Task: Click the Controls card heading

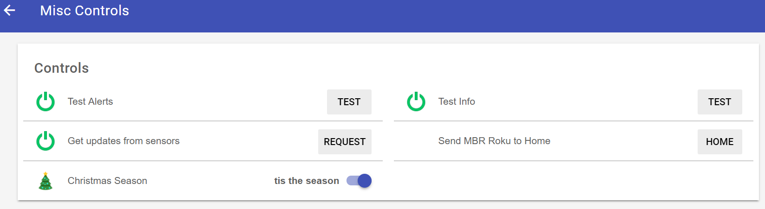Action: coord(61,68)
